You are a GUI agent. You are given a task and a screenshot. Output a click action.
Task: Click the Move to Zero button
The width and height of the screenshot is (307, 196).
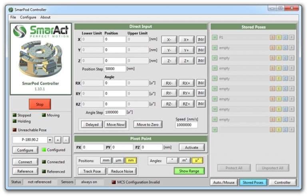[x=148, y=125]
